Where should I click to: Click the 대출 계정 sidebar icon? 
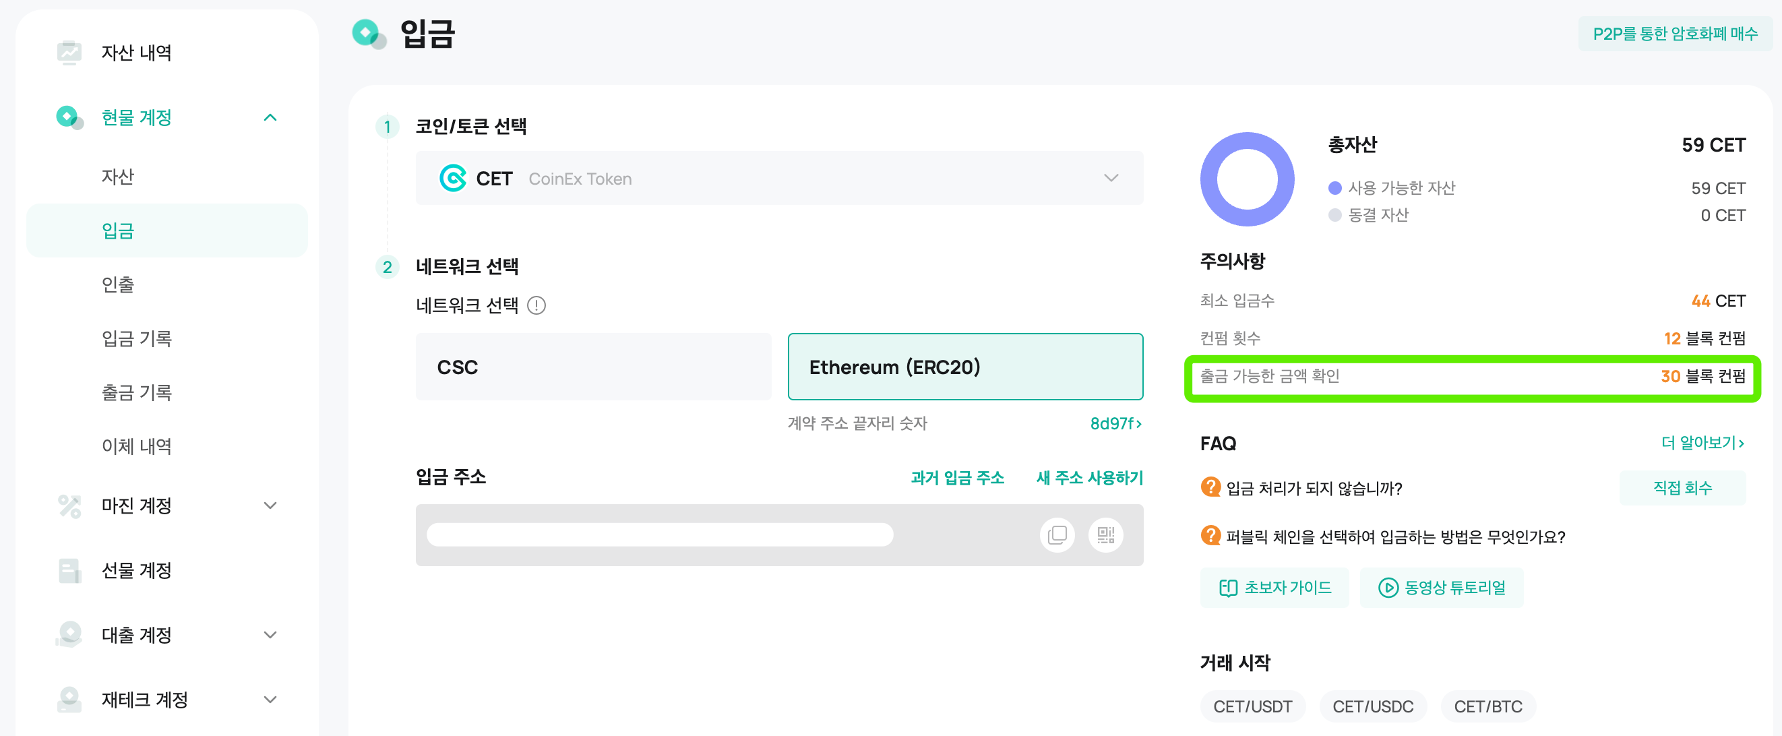pos(69,634)
